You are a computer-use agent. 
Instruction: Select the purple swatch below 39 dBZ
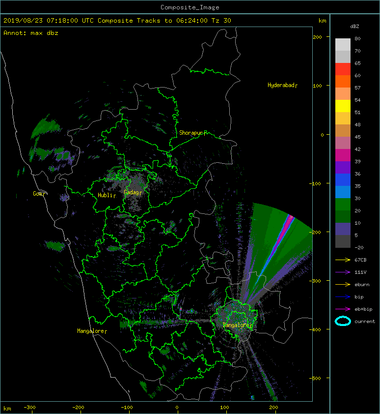[x=343, y=168]
